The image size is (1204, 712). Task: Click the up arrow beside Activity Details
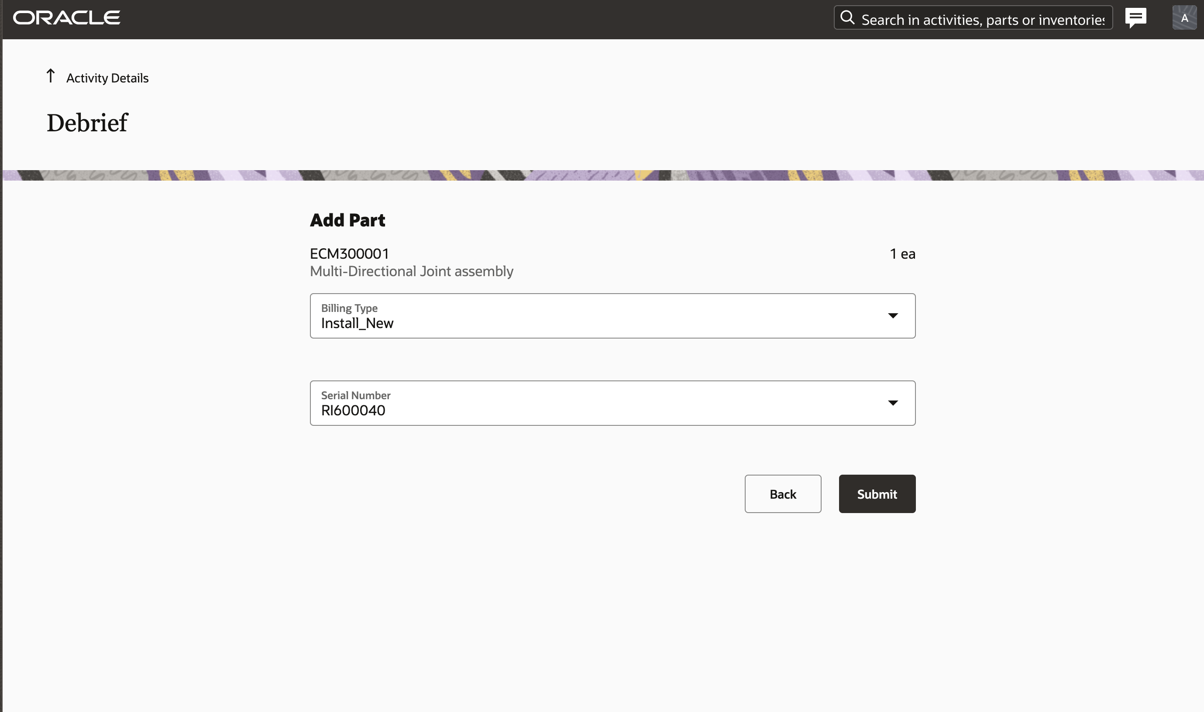click(51, 76)
